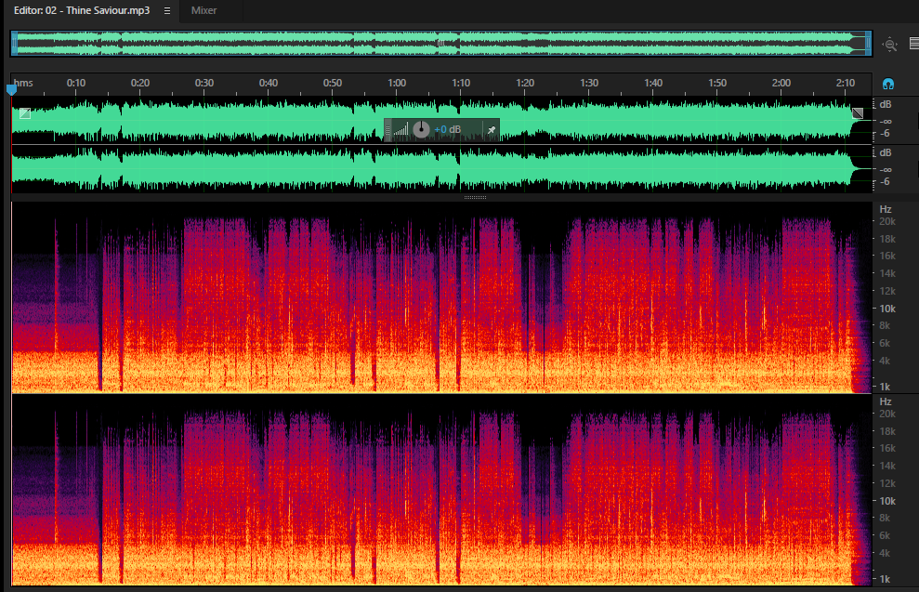Click the 0:30 mark on the time ruler
The height and width of the screenshot is (592, 919).
pos(204,83)
